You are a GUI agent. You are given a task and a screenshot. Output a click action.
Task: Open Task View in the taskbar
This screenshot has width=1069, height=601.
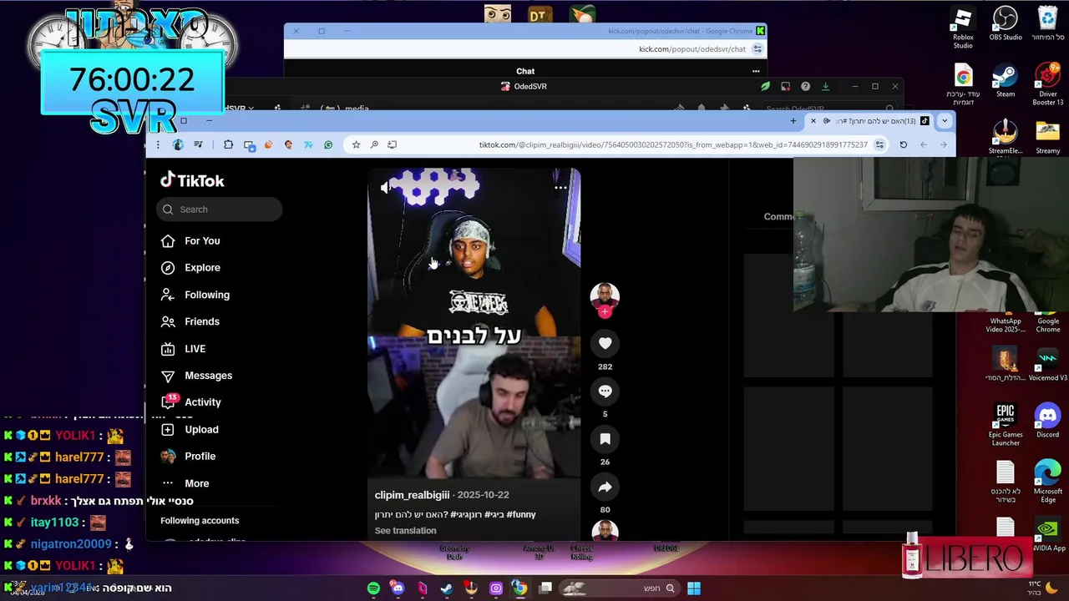[x=545, y=588]
